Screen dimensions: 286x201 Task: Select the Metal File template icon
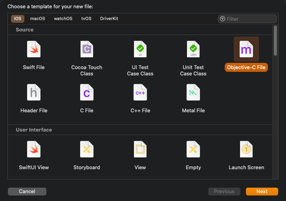(193, 92)
